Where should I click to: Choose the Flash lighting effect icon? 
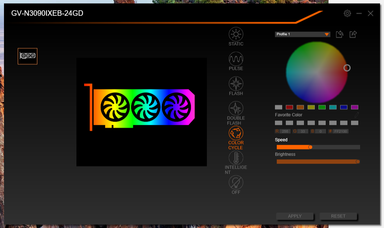click(x=236, y=84)
